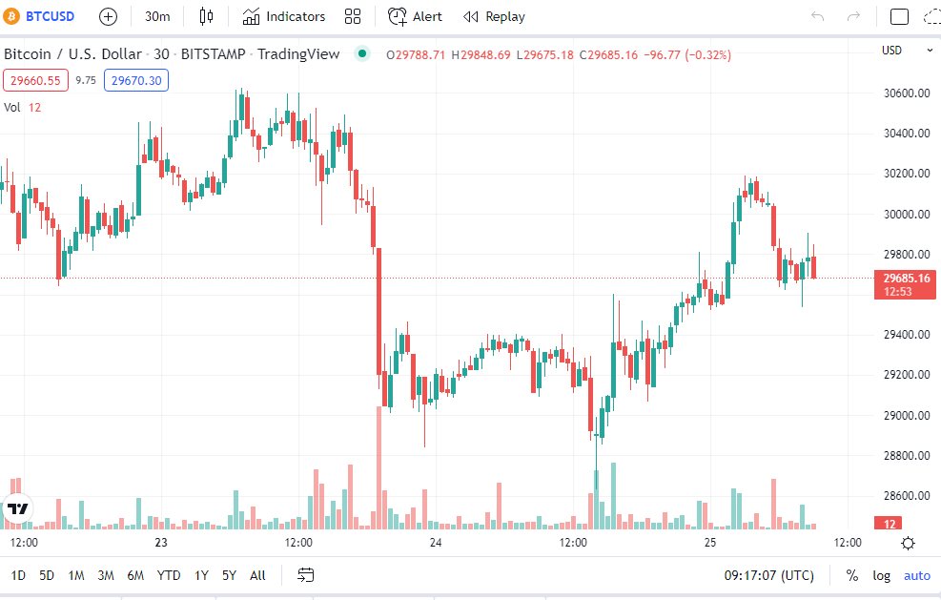The height and width of the screenshot is (600, 941).
Task: Click the TradingView logo on chart
Action: (17, 508)
